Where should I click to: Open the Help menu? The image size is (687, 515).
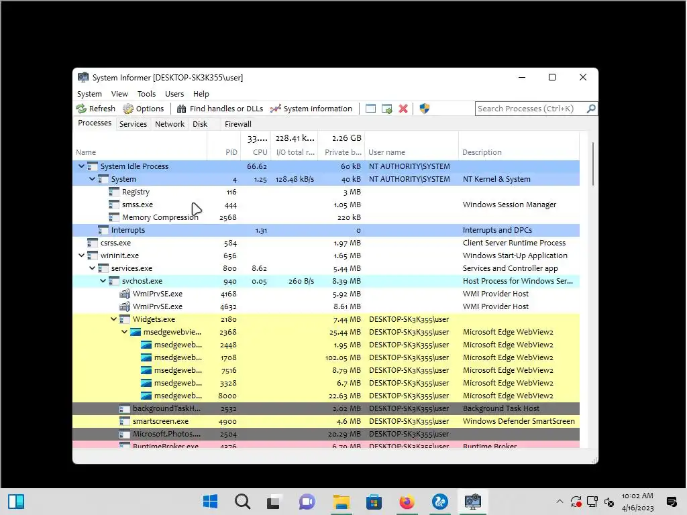click(201, 94)
